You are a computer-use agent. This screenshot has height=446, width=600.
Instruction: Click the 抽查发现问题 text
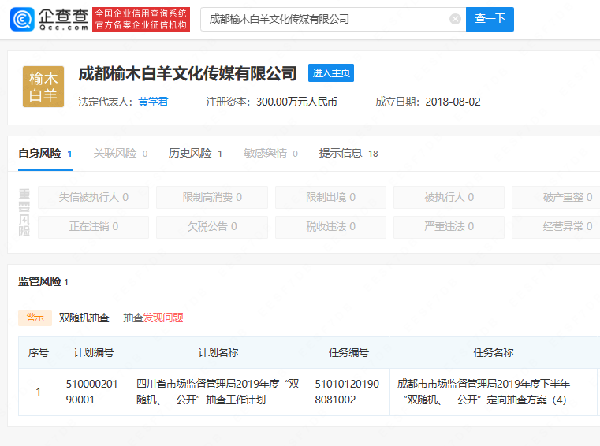click(x=153, y=318)
